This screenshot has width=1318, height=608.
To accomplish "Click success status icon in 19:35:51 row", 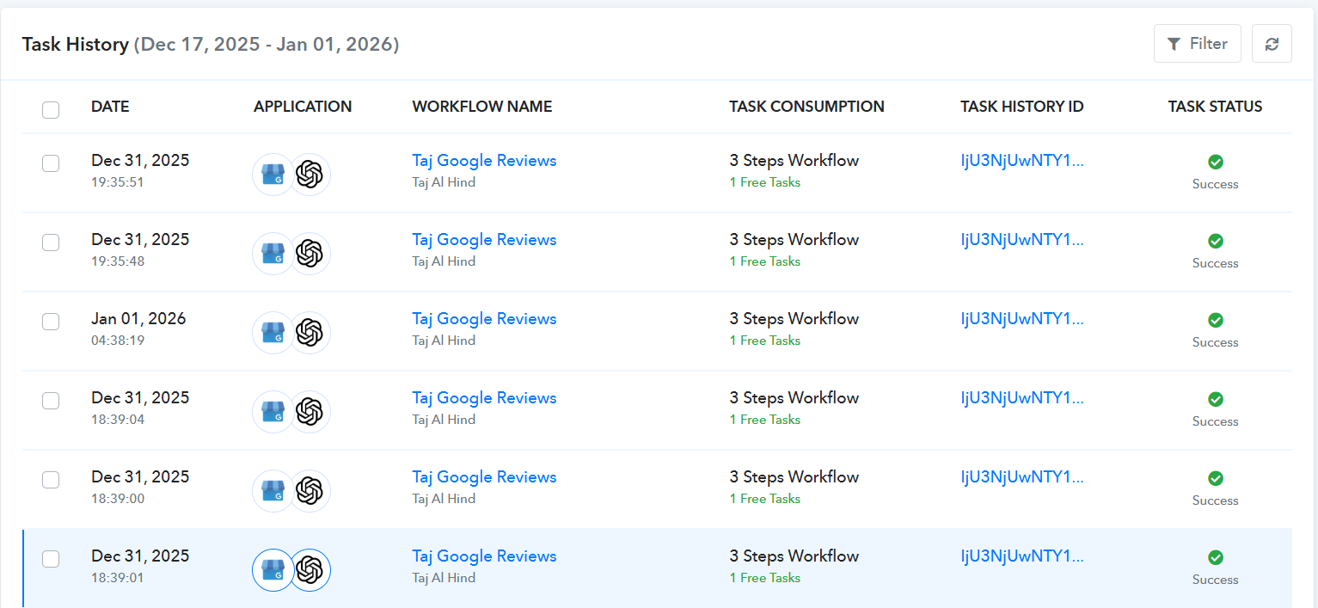I will 1215,162.
